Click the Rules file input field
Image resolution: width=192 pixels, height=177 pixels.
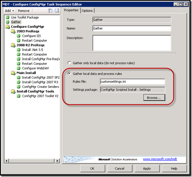click(133, 82)
